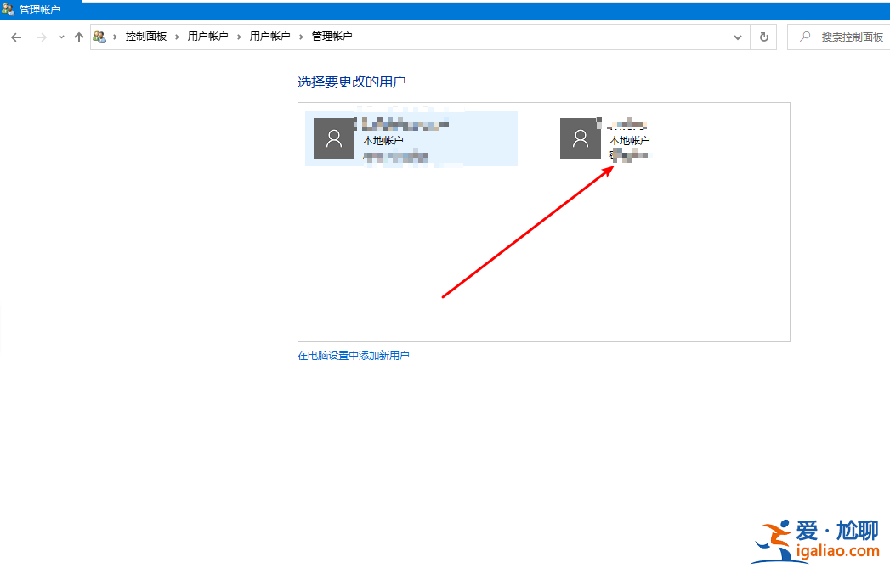Click the right user's avatar picture
890x574 pixels.
click(581, 138)
